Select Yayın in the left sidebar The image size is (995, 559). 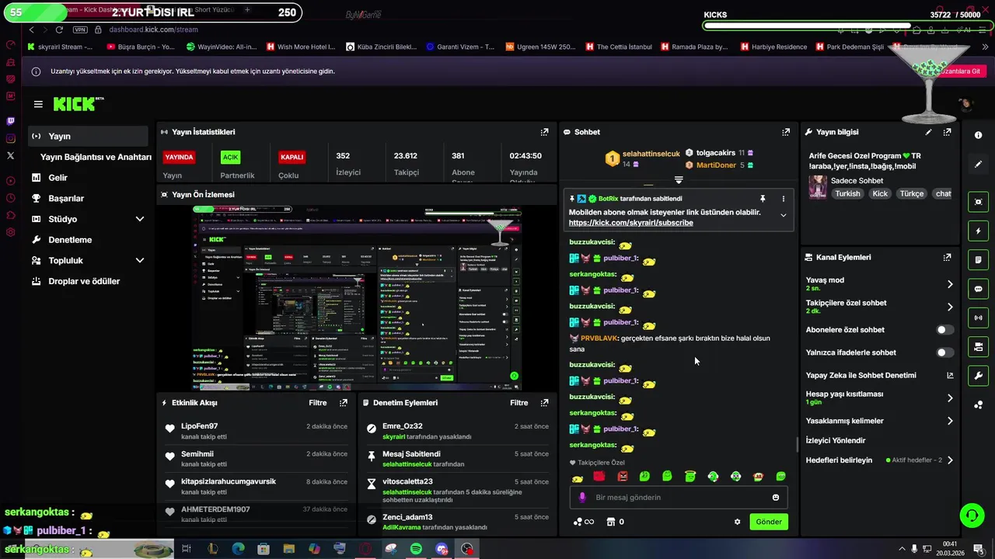click(x=88, y=136)
